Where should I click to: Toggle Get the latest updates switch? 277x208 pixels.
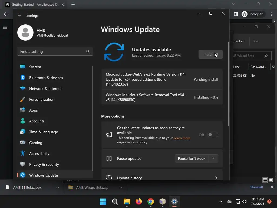(213, 135)
